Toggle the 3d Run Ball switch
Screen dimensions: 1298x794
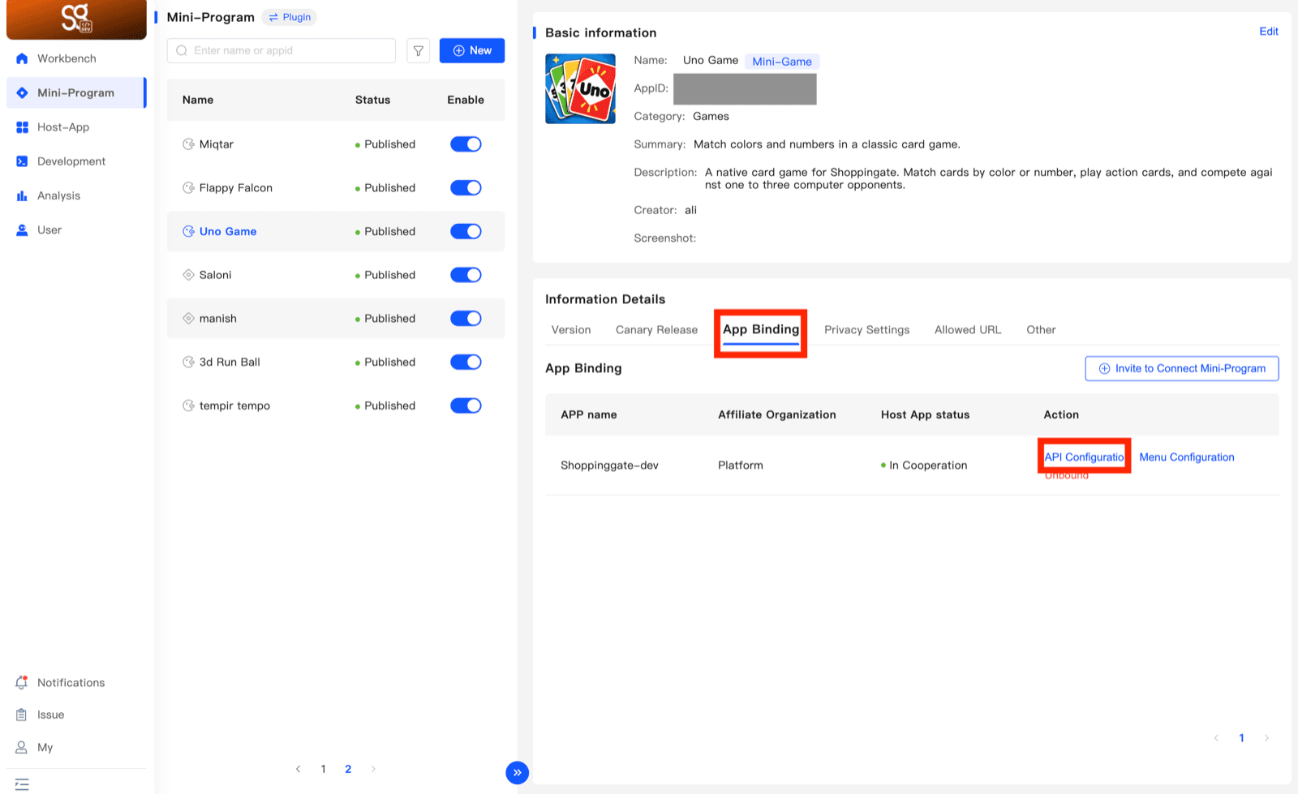click(466, 362)
